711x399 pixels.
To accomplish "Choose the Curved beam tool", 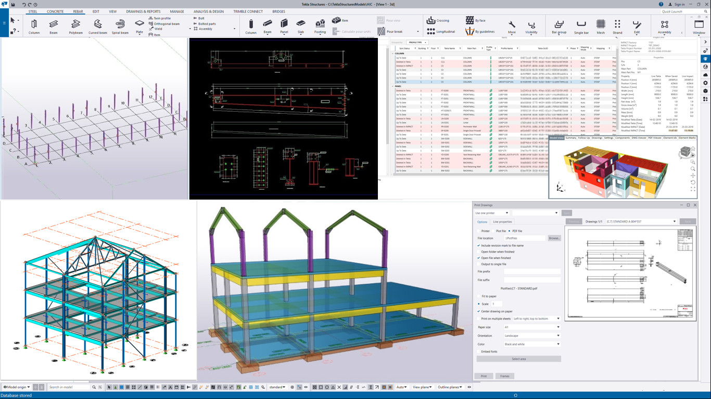I will 97,26.
